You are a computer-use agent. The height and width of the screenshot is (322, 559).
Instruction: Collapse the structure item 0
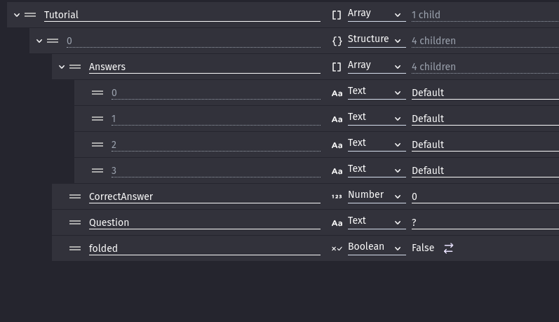click(39, 41)
